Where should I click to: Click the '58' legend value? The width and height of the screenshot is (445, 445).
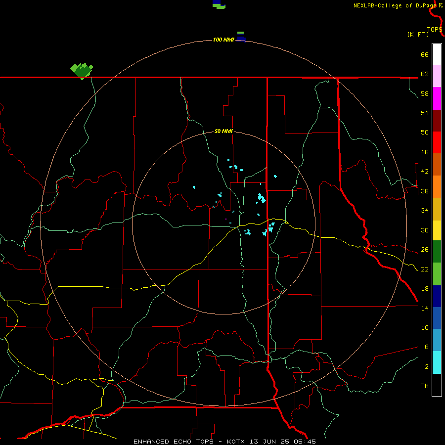coord(425,93)
